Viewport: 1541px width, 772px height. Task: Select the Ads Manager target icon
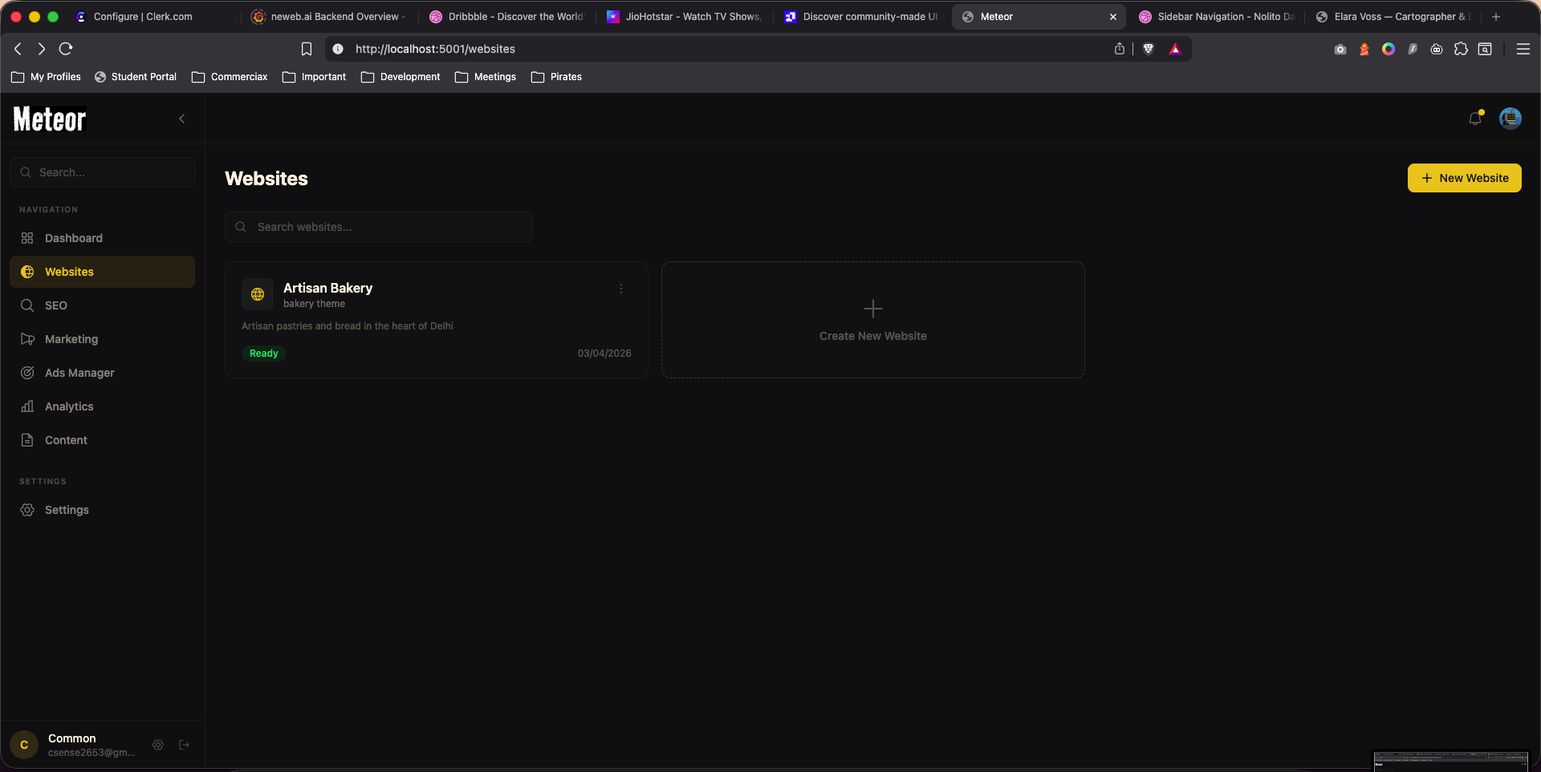click(x=27, y=373)
